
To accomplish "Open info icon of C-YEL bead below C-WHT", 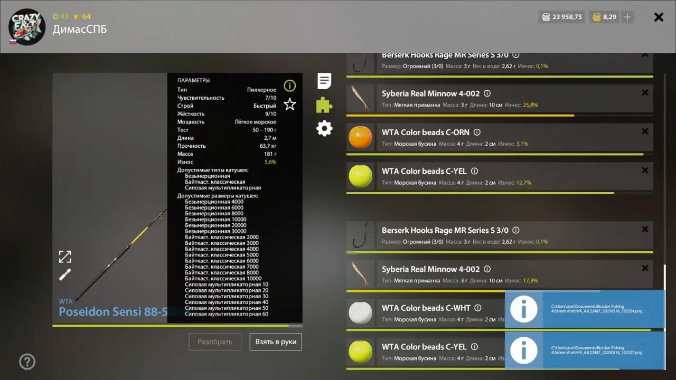I will (474, 347).
